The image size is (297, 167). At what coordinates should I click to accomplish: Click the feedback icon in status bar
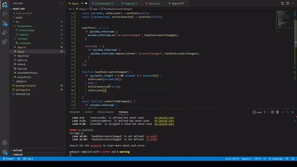tap(287, 159)
